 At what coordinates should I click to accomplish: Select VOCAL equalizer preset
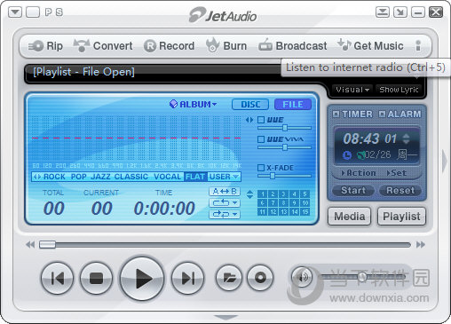(x=167, y=177)
